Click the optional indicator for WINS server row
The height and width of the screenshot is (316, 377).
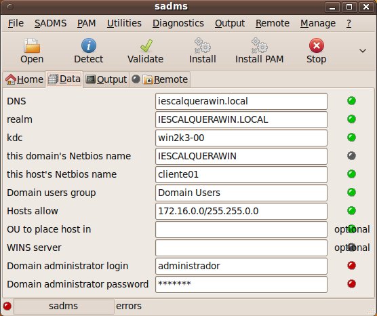tap(352, 248)
